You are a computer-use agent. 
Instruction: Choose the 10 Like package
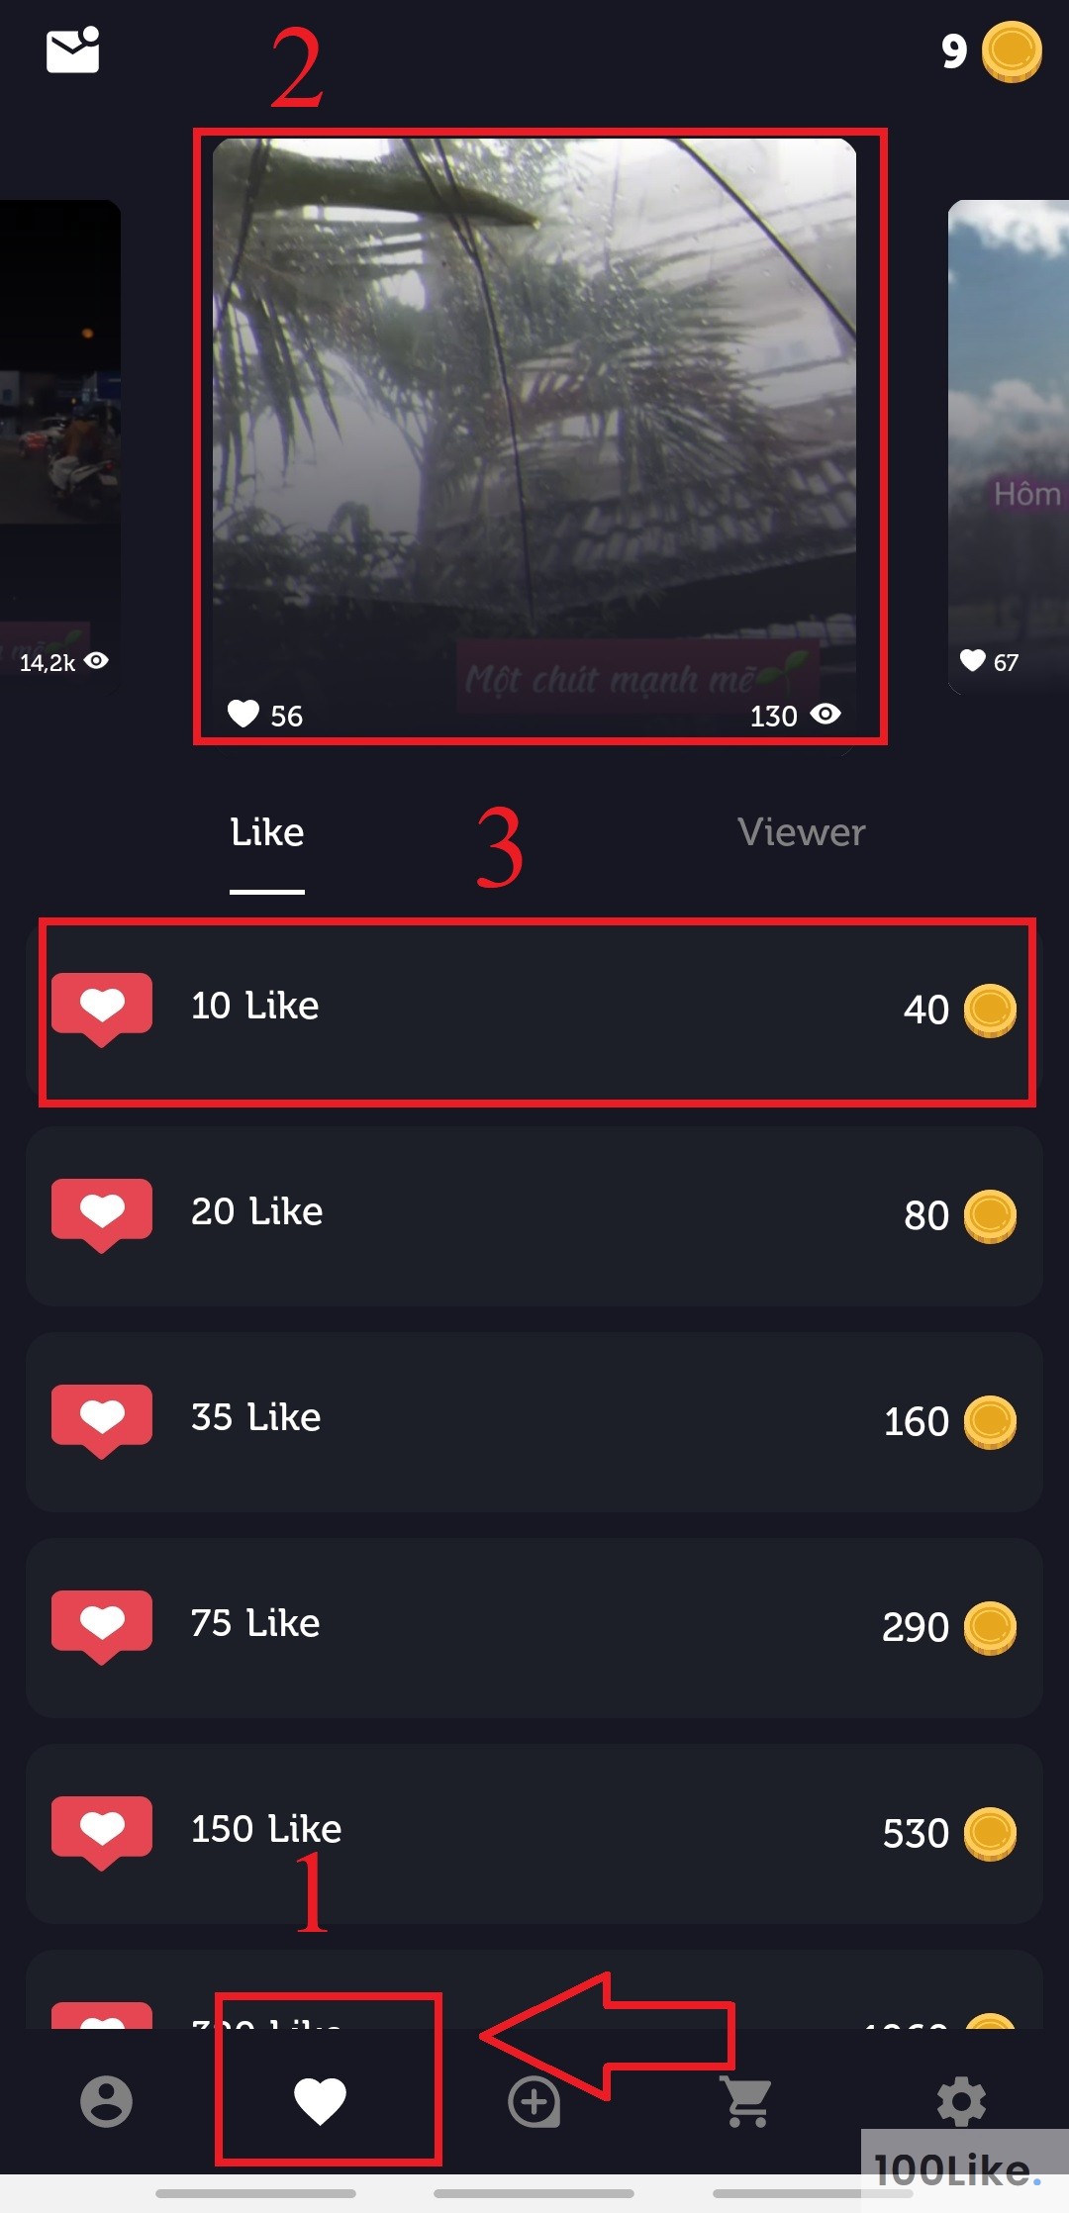(534, 1010)
